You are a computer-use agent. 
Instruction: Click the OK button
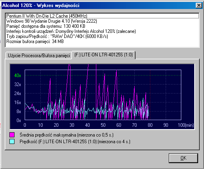tap(183, 158)
